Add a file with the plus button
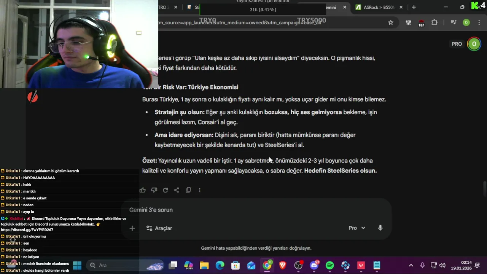The width and height of the screenshot is (487, 274). pos(132,228)
